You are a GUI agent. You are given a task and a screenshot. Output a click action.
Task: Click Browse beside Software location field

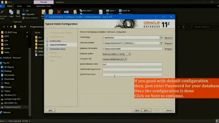[168, 43]
